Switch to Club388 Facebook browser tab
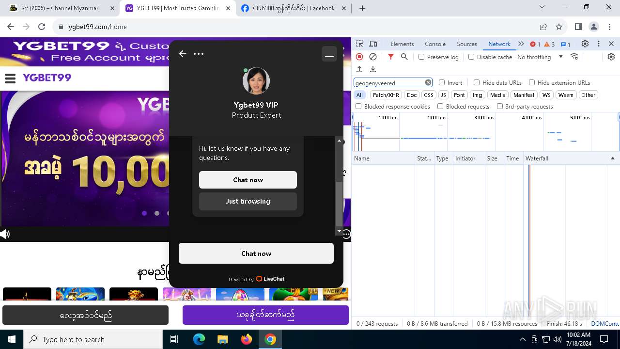 (294, 8)
